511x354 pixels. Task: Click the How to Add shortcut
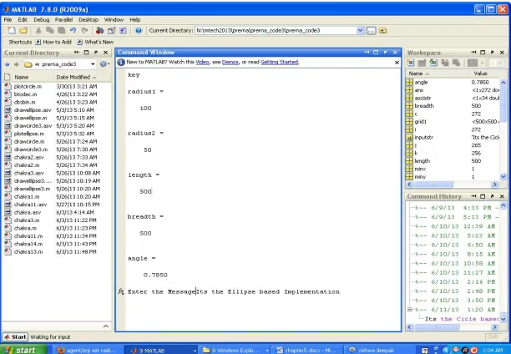coord(53,42)
